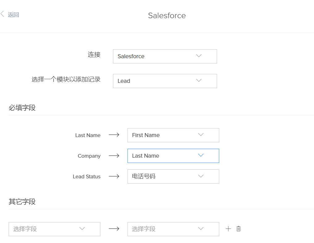Image resolution: width=314 pixels, height=243 pixels.
Task: Click the chevron in the 电话号码 dropdown
Action: coord(201,176)
